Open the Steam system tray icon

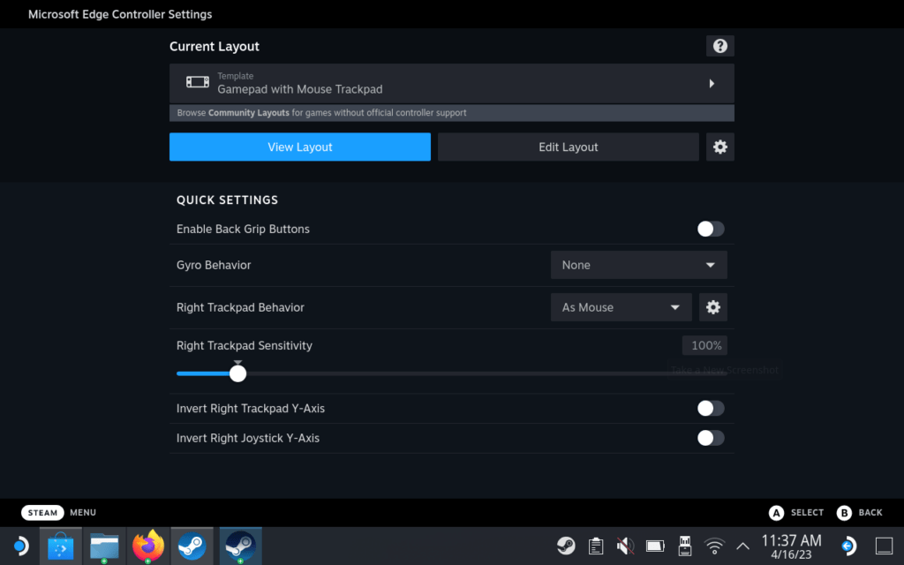[x=568, y=546]
